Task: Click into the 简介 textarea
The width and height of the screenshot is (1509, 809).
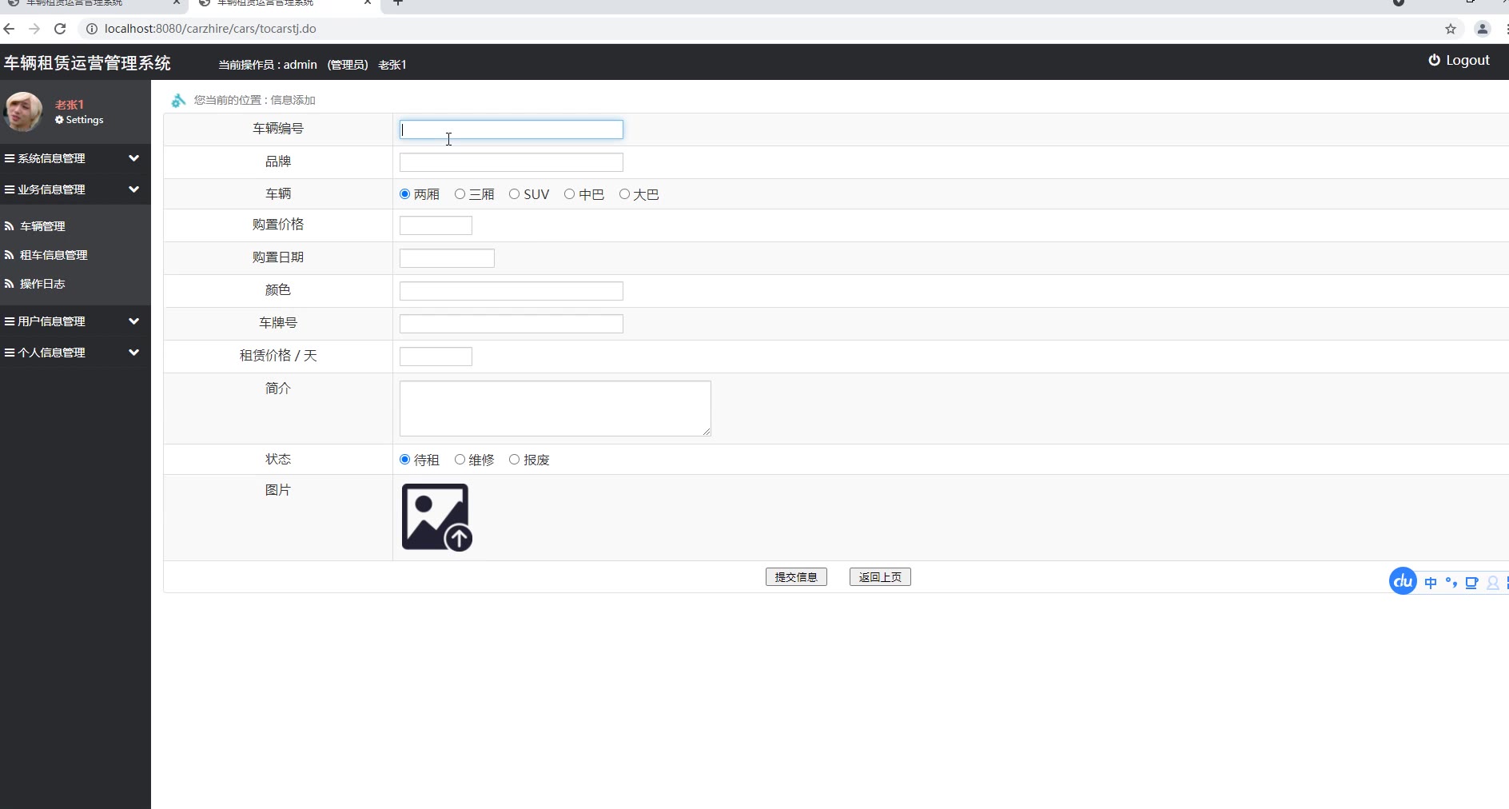Action: click(555, 408)
